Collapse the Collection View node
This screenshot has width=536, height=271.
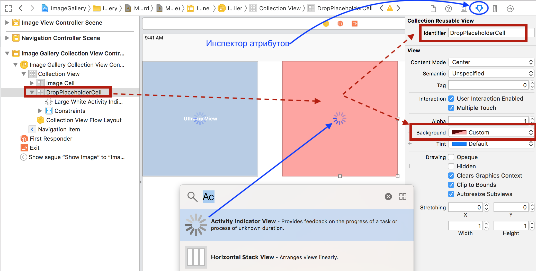(x=24, y=74)
